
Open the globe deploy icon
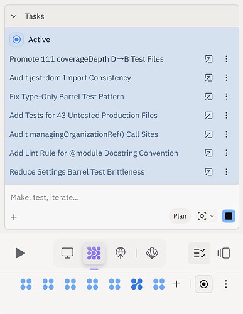121,253
